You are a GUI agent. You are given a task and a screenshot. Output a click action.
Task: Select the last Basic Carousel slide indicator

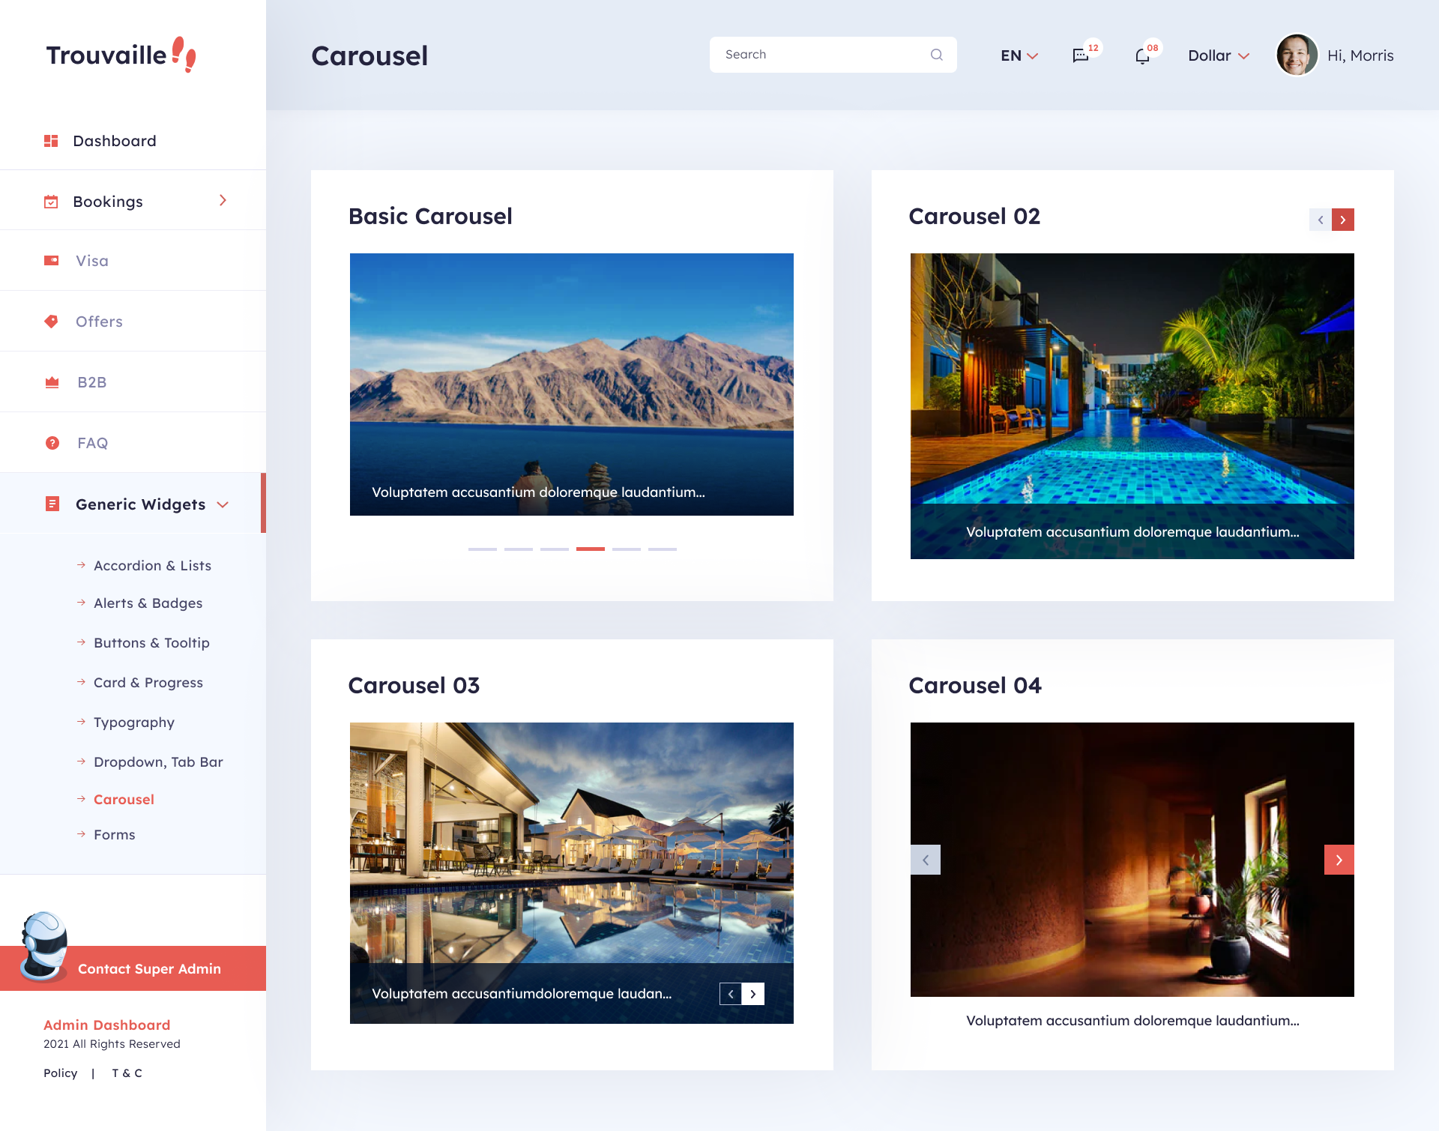(x=663, y=549)
